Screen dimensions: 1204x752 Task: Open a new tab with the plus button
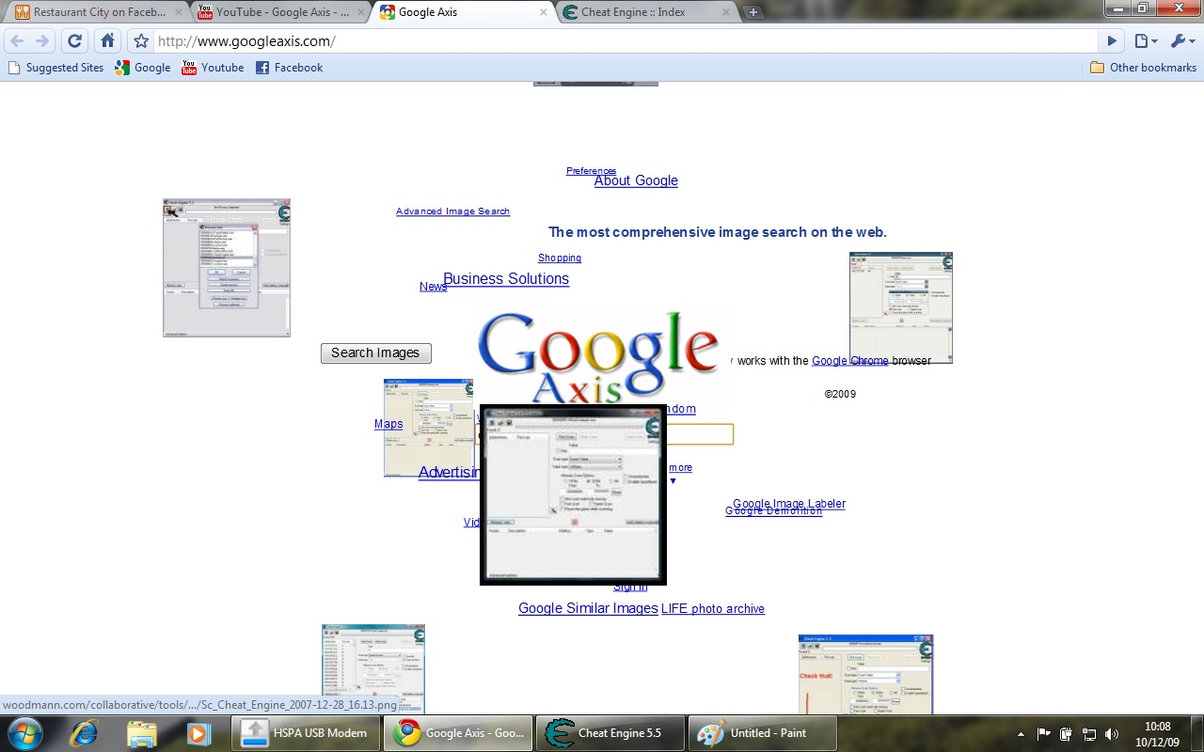click(x=753, y=12)
